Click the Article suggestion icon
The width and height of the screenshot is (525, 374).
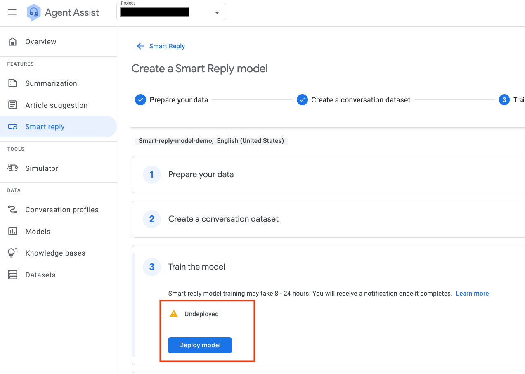pyautogui.click(x=13, y=105)
